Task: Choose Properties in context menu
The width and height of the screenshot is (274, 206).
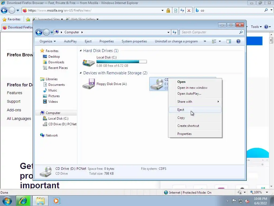Action: pyautogui.click(x=195, y=134)
